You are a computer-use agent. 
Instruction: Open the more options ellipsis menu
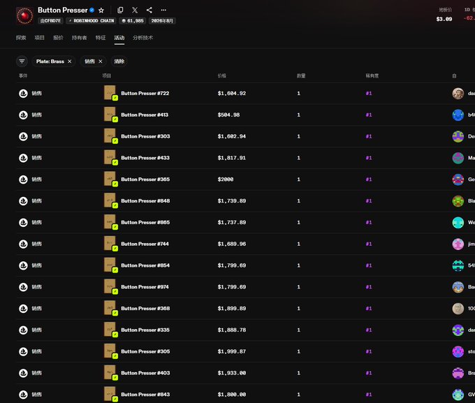(163, 10)
